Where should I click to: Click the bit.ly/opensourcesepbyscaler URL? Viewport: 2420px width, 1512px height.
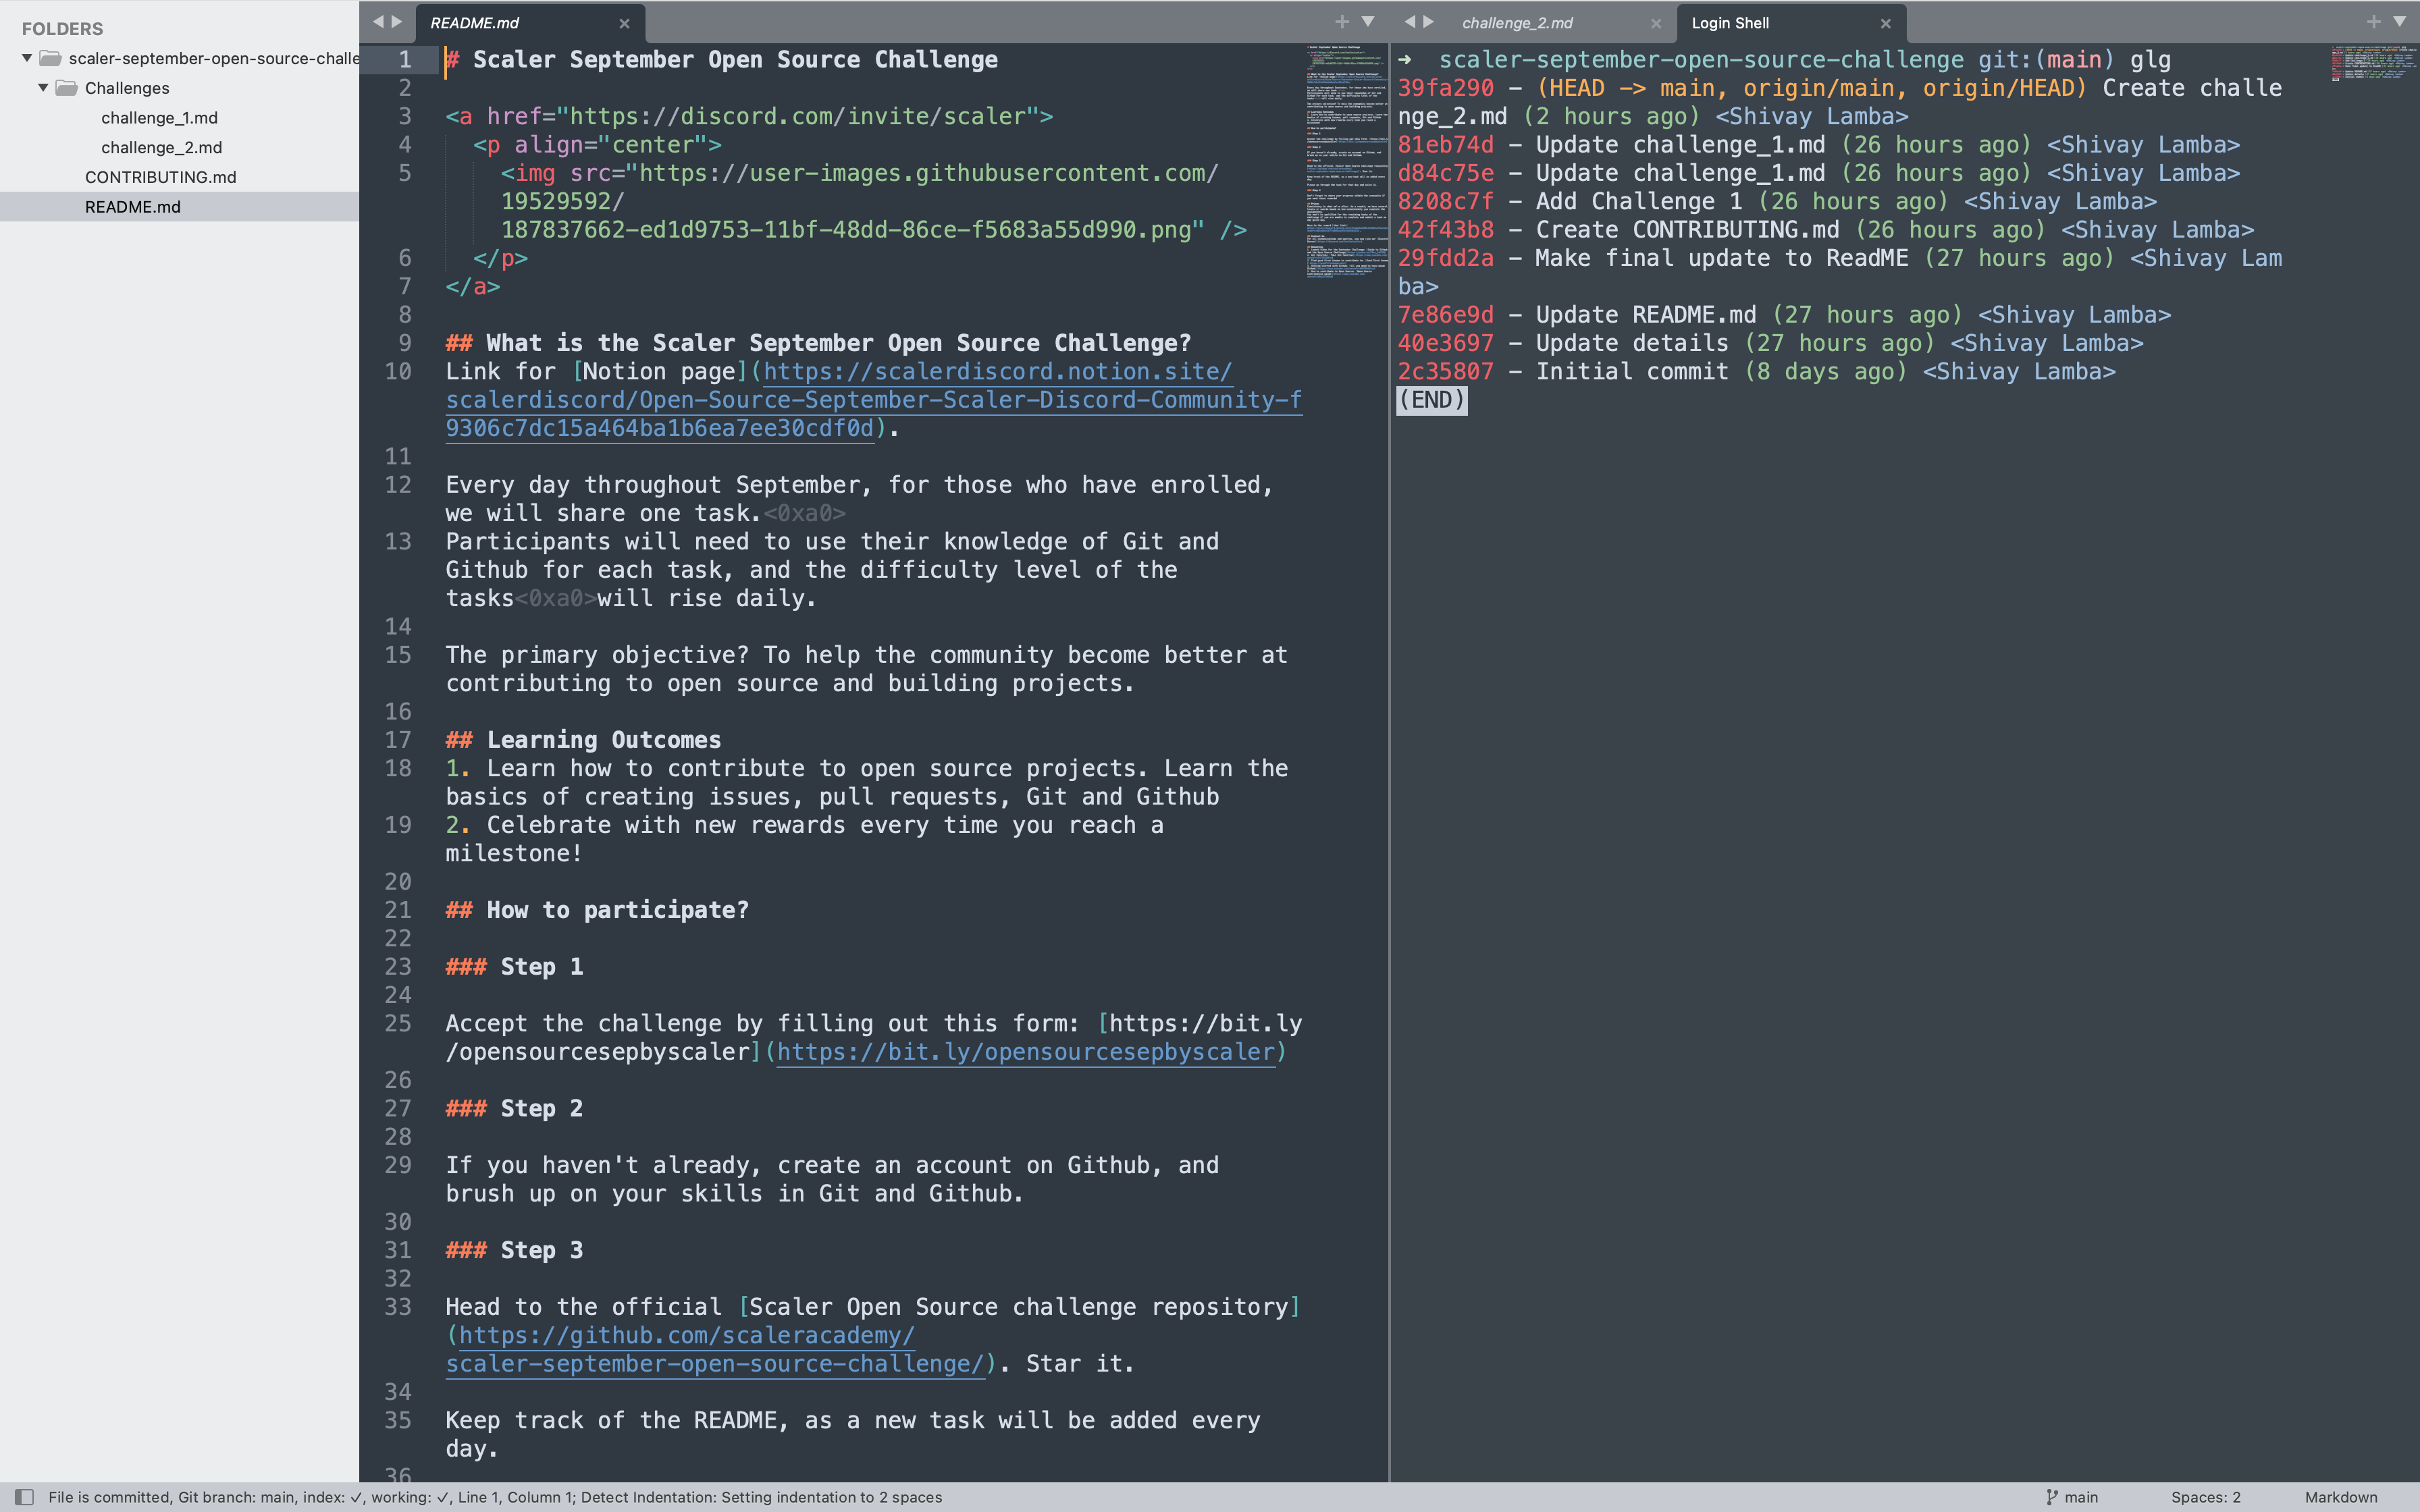(1026, 1052)
